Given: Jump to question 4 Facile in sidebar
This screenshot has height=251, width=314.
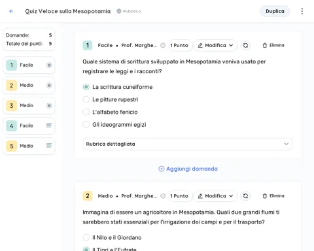Looking at the screenshot, I should [29, 125].
